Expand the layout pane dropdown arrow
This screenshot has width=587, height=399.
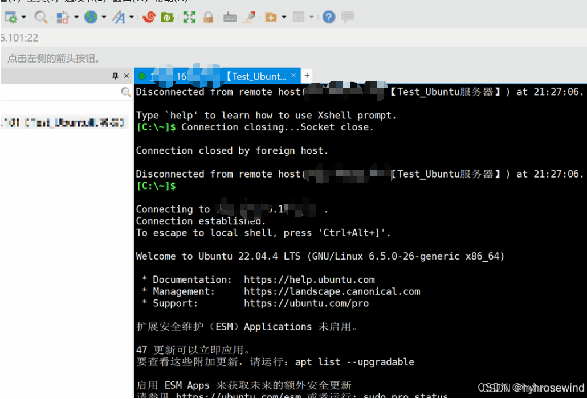(x=312, y=17)
